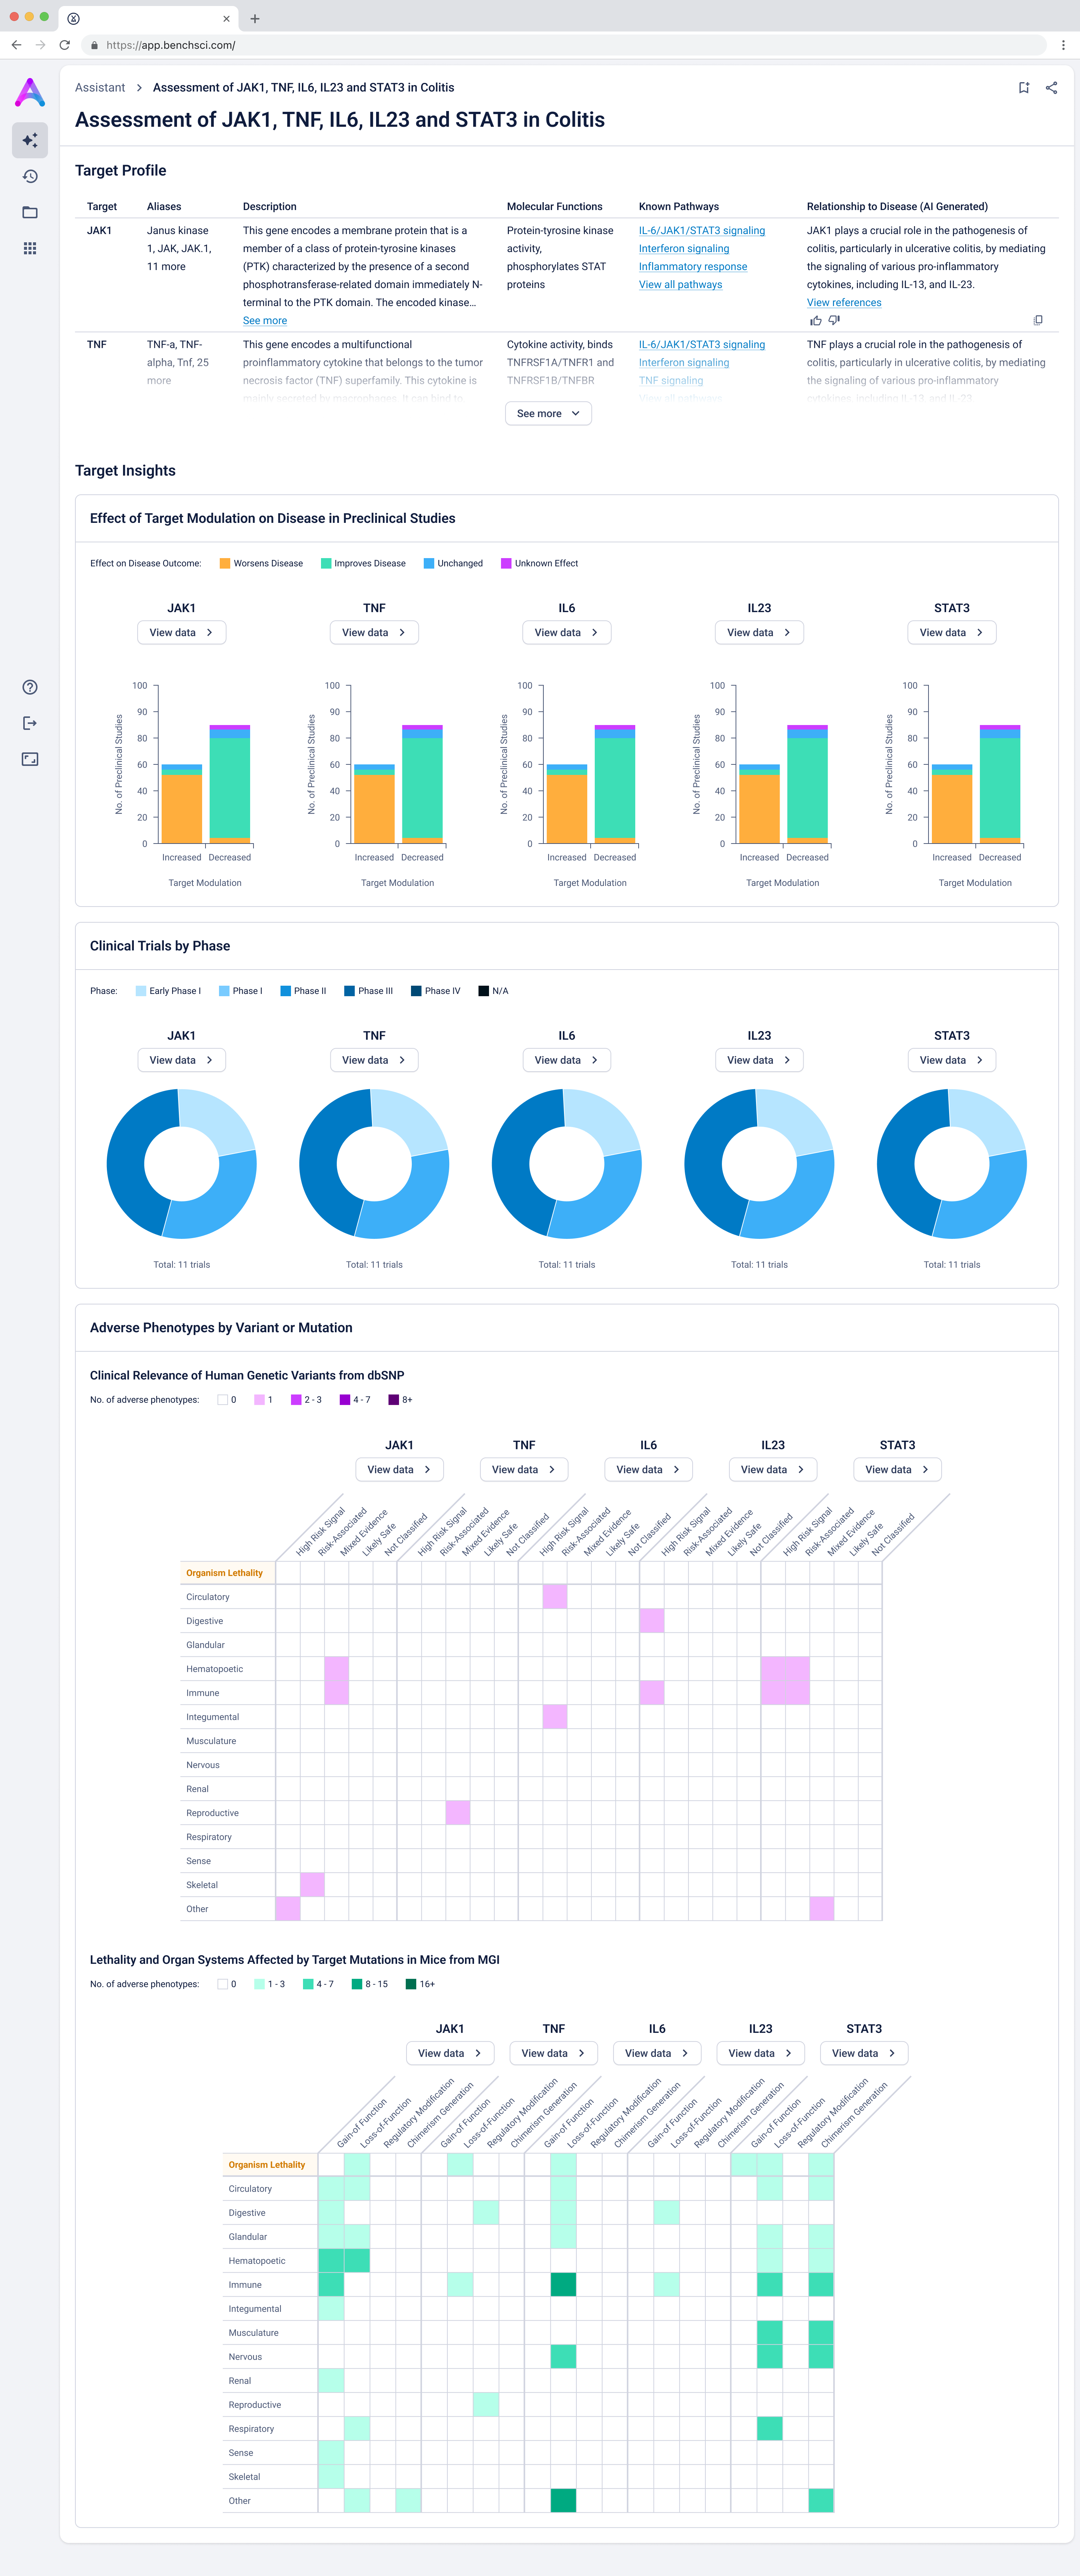This screenshot has width=1080, height=2576.
Task: Expand the Target Profile See more button
Action: (548, 414)
